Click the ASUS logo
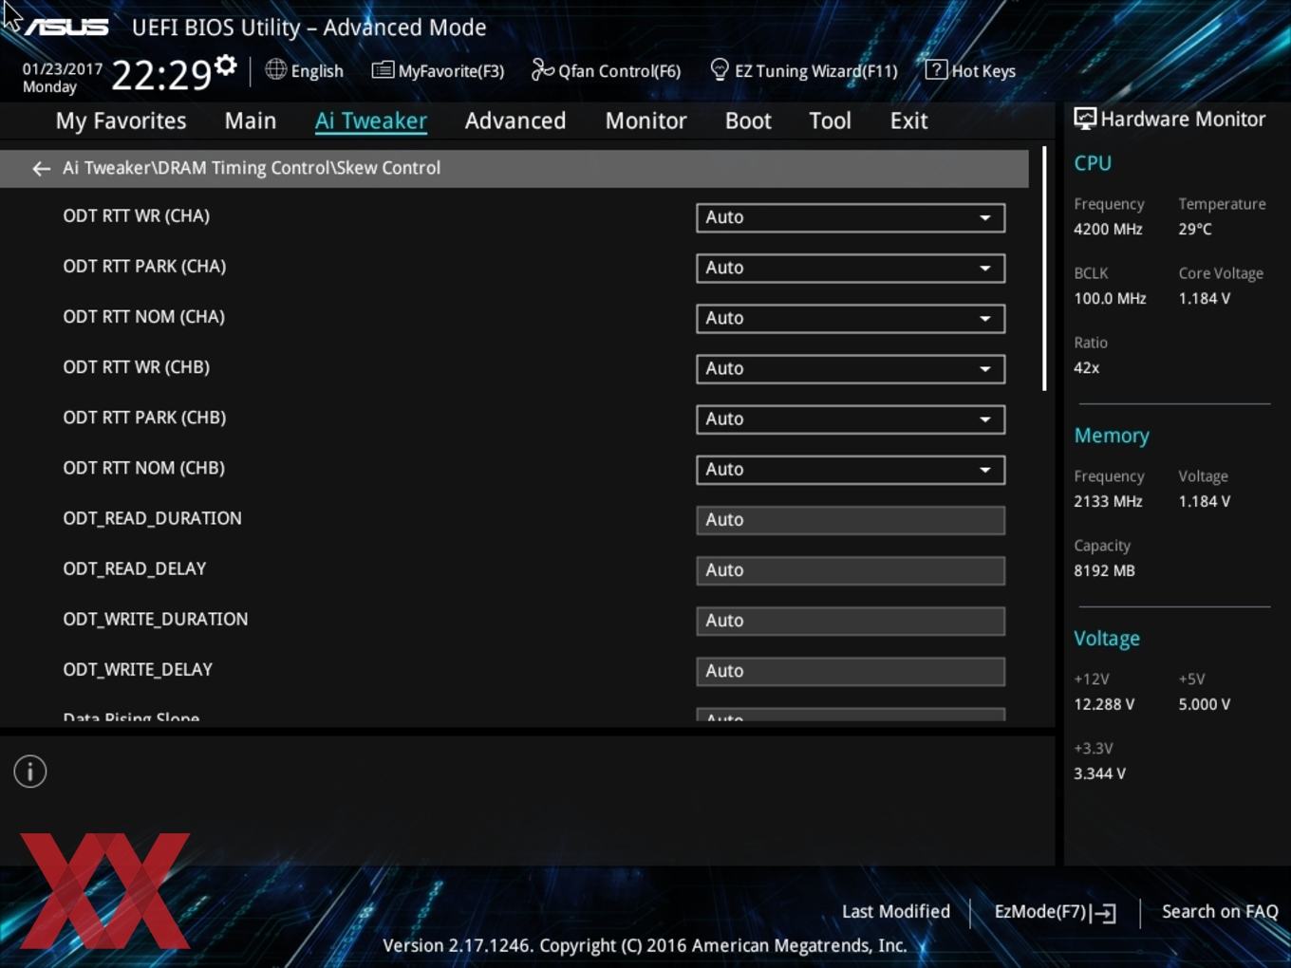 coord(66,28)
